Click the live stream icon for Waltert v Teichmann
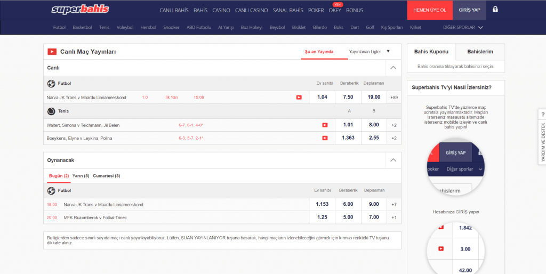The width and height of the screenshot is (546, 274). pyautogui.click(x=325, y=125)
